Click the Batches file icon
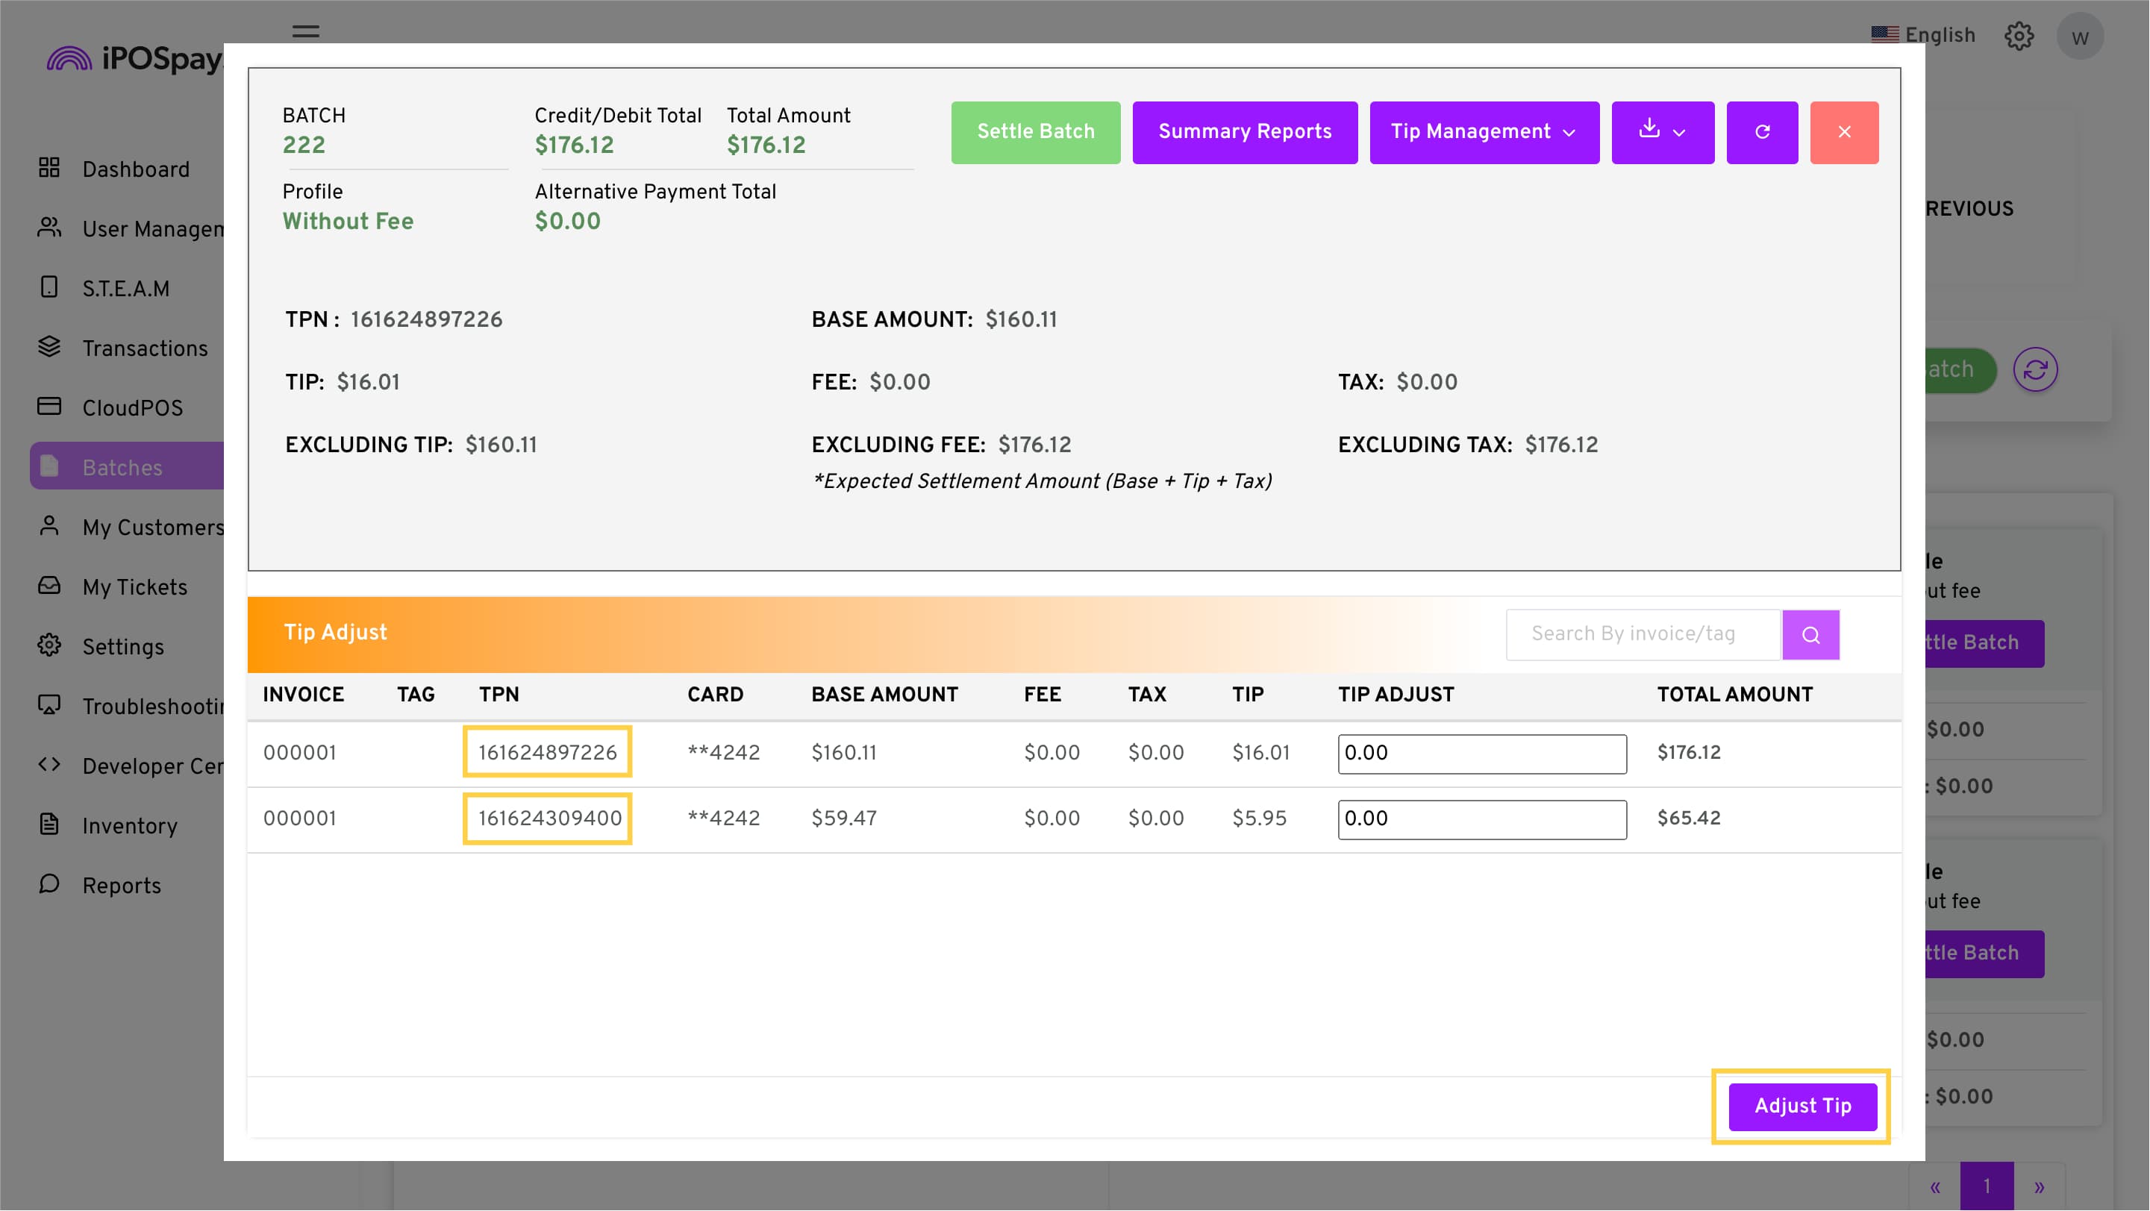 coord(49,466)
